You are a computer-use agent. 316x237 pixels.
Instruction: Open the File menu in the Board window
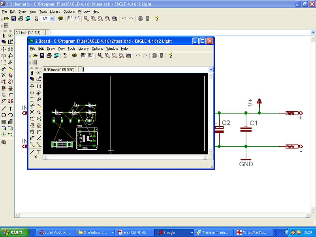coord(33,49)
